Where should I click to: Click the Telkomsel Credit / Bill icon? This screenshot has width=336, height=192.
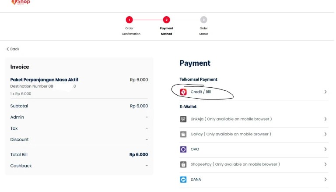tap(183, 92)
